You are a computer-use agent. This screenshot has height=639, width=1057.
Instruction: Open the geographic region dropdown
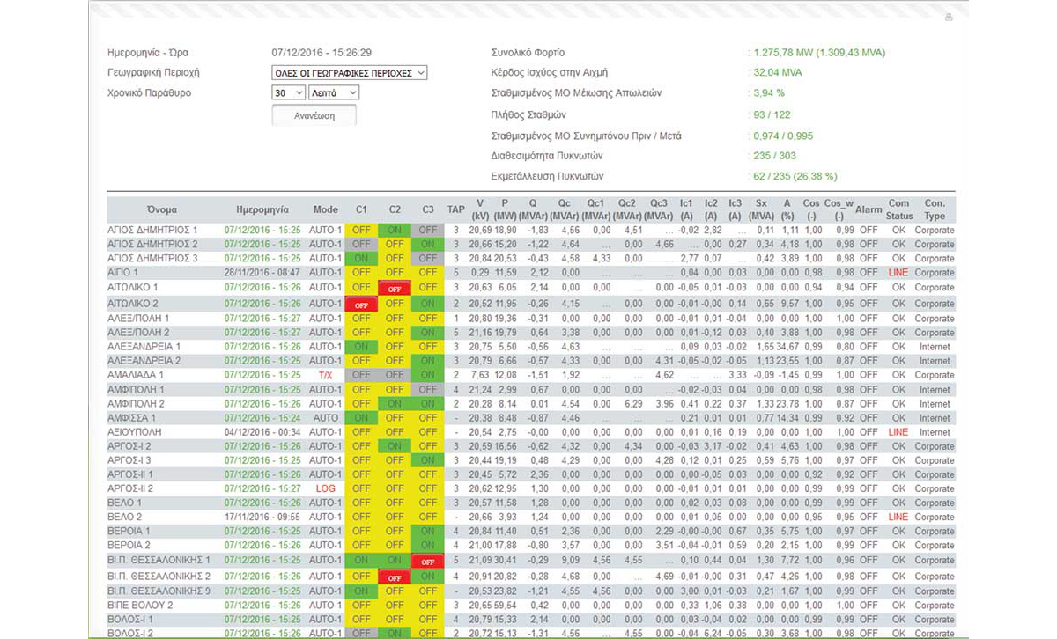point(350,73)
